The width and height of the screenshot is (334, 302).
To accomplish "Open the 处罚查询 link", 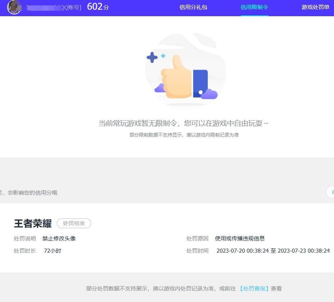I will pyautogui.click(x=254, y=289).
